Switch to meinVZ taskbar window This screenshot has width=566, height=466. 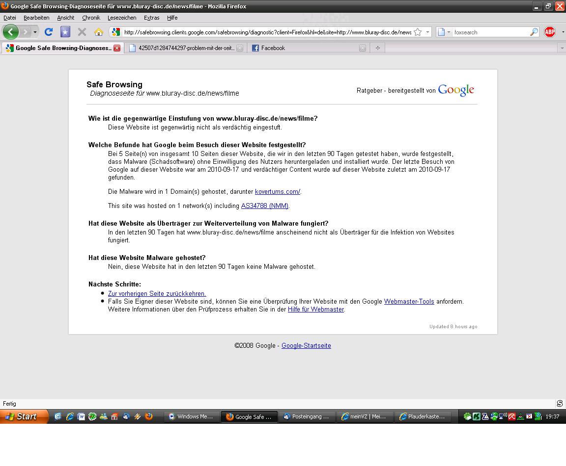click(x=364, y=416)
